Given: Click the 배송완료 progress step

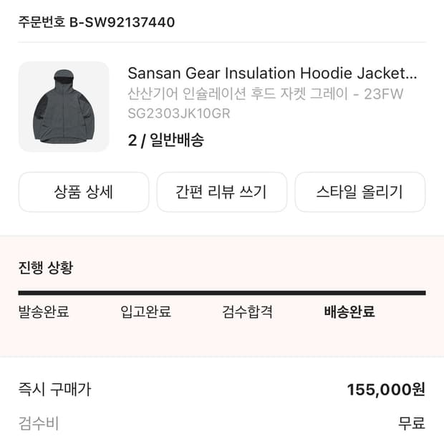Looking at the screenshot, I should point(349,312).
